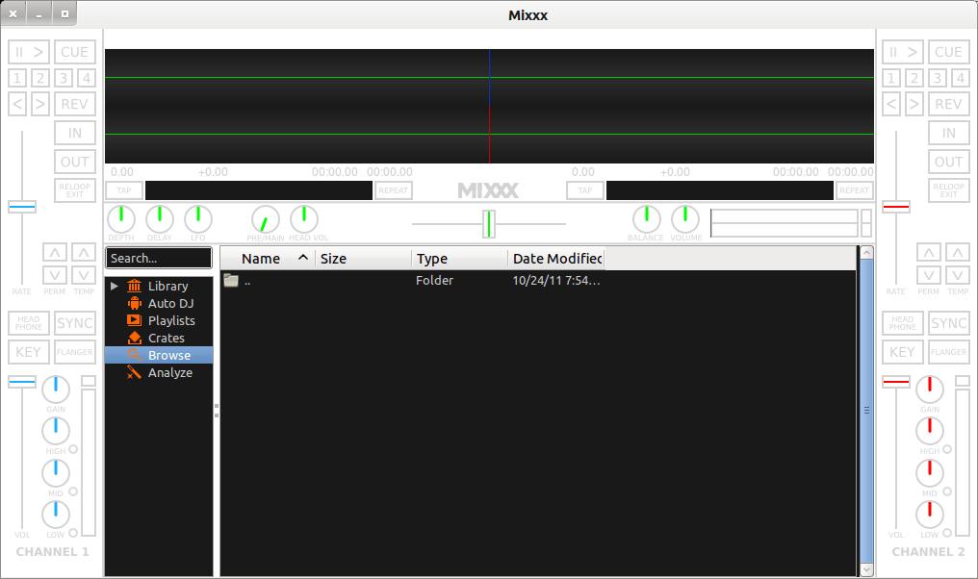The image size is (978, 579).
Task: Click Channel 1 rate slider handle
Action: (22, 206)
